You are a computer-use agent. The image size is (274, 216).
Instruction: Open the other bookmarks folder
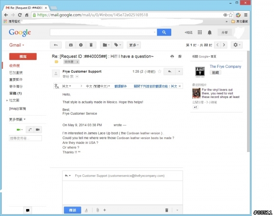point(240,21)
